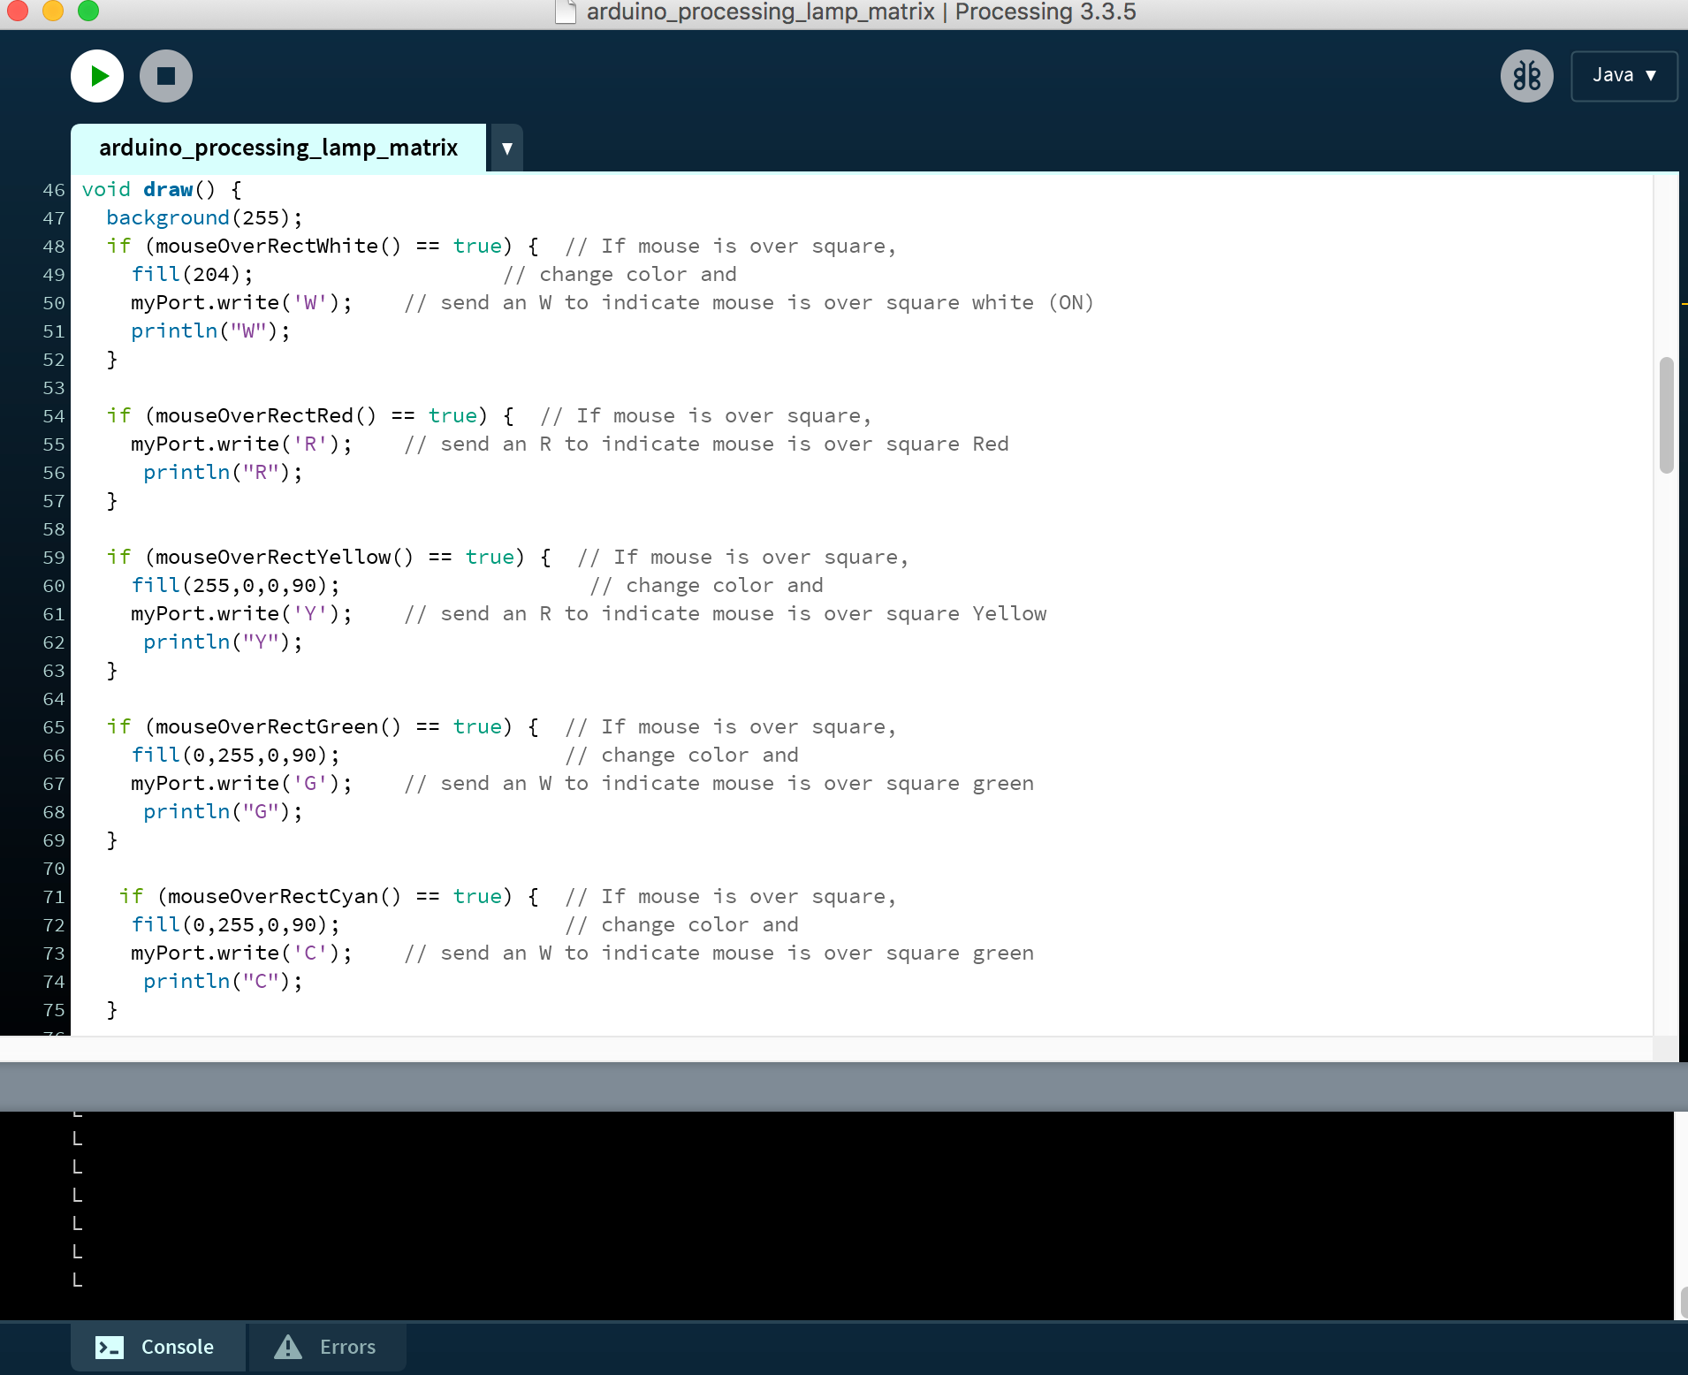The height and width of the screenshot is (1375, 1688).
Task: Click 'println("G");' statement
Action: point(223,811)
